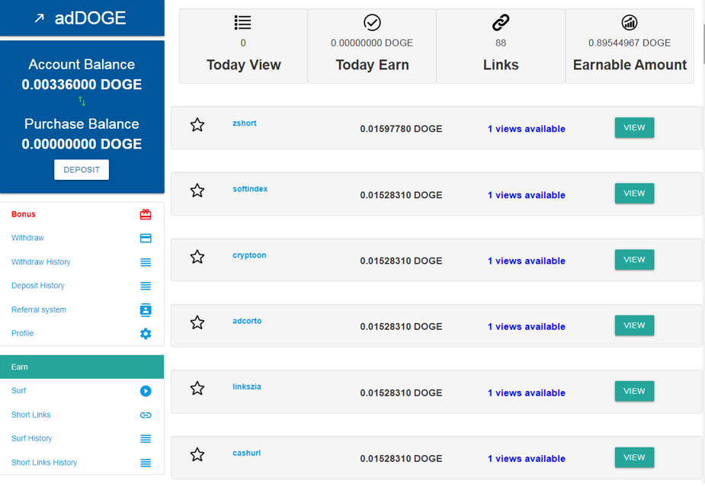The image size is (705, 487).
Task: Toggle the favorite star for cryptoon
Action: [x=197, y=257]
